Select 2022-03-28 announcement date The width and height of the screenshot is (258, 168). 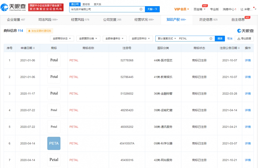pos(230,94)
